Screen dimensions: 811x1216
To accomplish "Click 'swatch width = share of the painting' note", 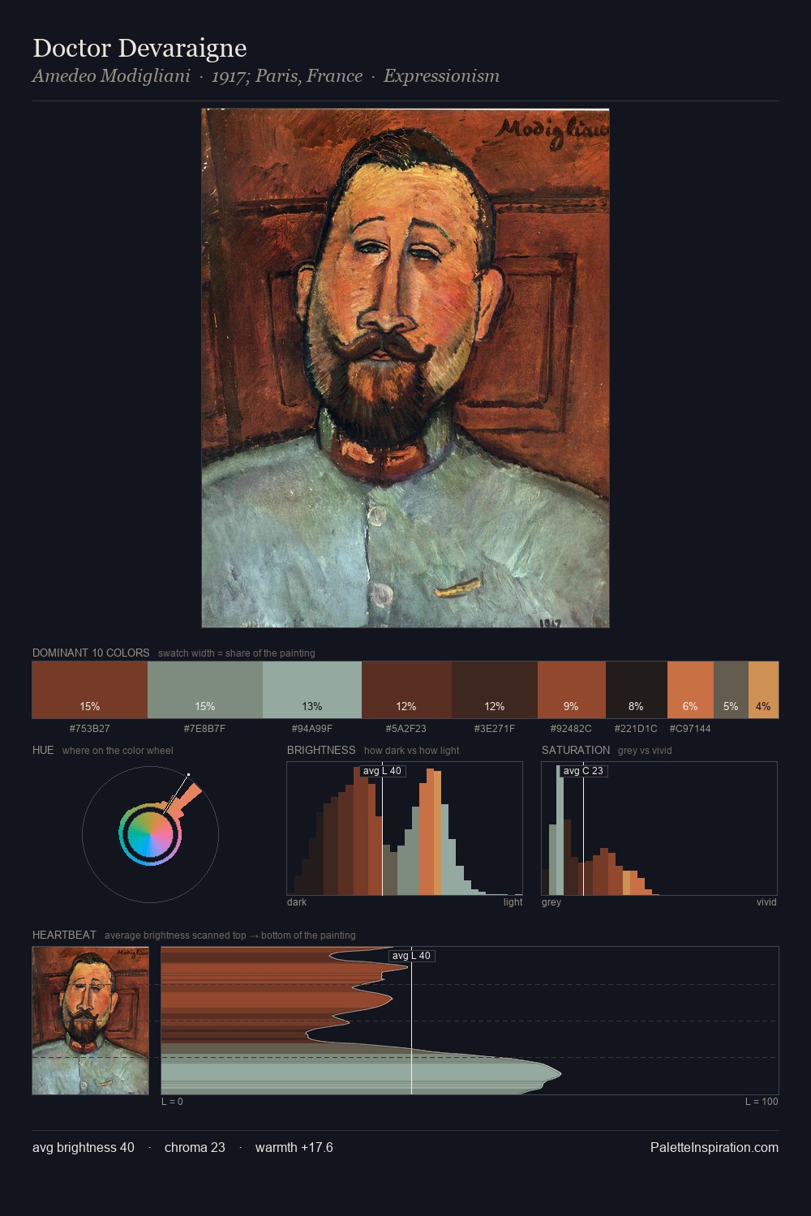I will point(237,653).
